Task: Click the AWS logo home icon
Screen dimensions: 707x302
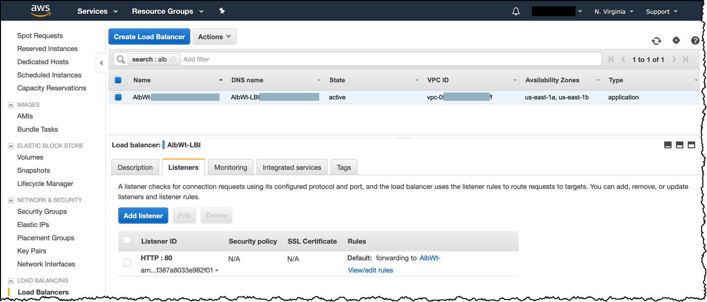Action: 41,11
